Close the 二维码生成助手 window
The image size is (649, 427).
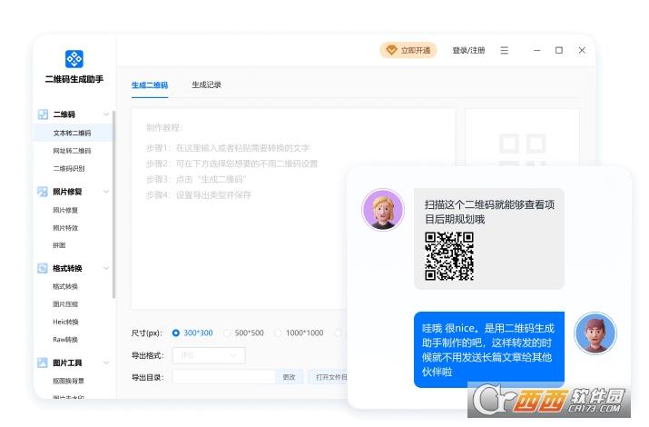click(x=582, y=50)
